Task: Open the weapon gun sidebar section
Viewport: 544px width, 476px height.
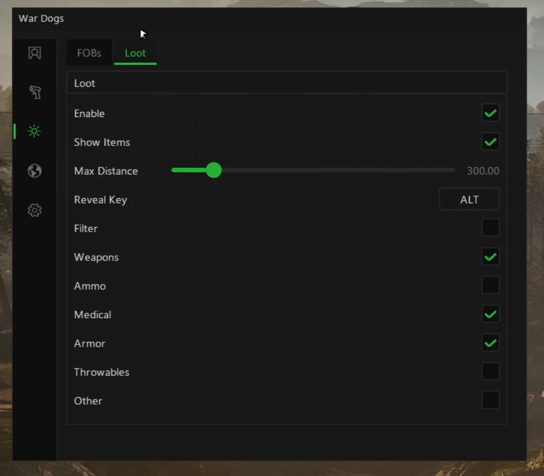Action: (x=34, y=92)
